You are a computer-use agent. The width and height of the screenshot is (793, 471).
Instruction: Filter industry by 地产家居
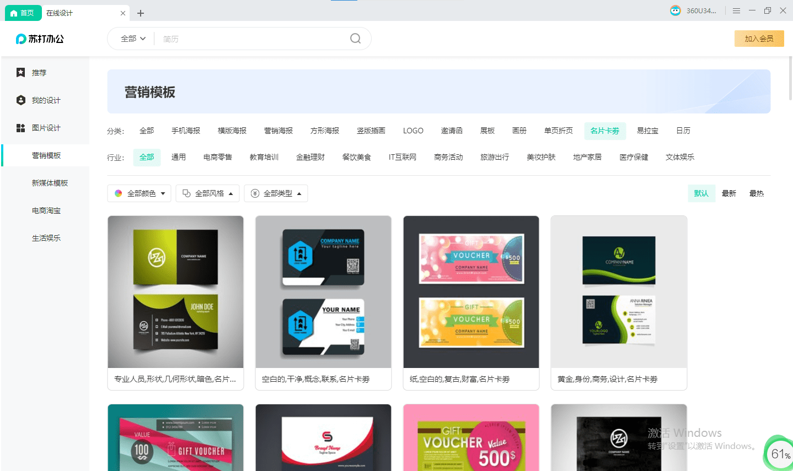tap(587, 157)
